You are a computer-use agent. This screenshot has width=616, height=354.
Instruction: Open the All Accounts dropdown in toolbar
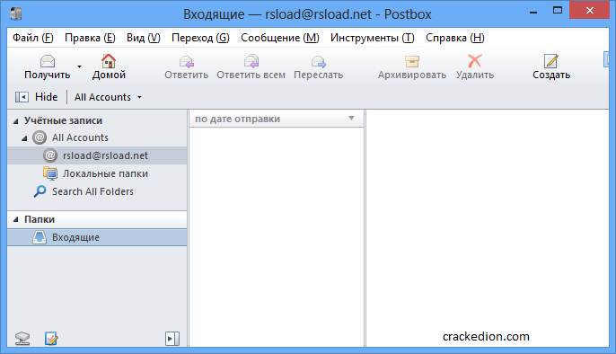click(x=108, y=97)
